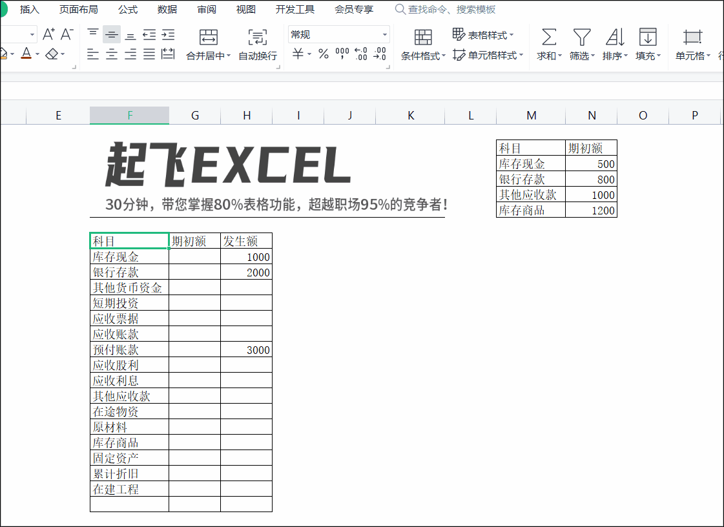
Task: Switch to the 公式 tab
Action: point(128,9)
